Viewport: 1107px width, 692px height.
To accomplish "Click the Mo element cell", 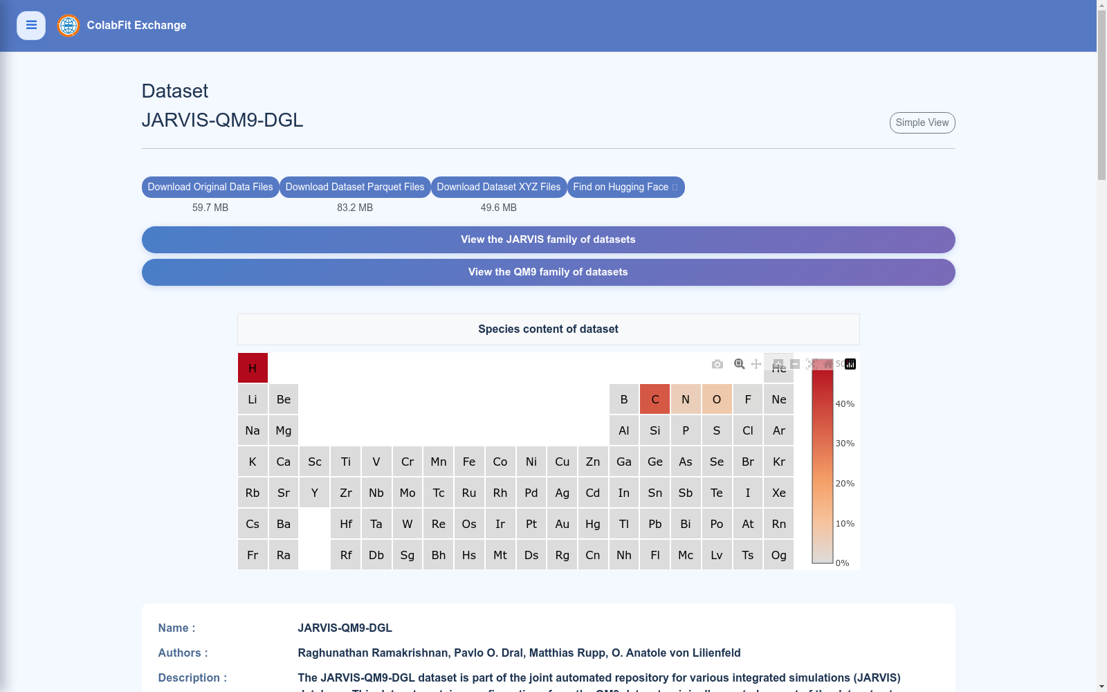I will (x=408, y=493).
